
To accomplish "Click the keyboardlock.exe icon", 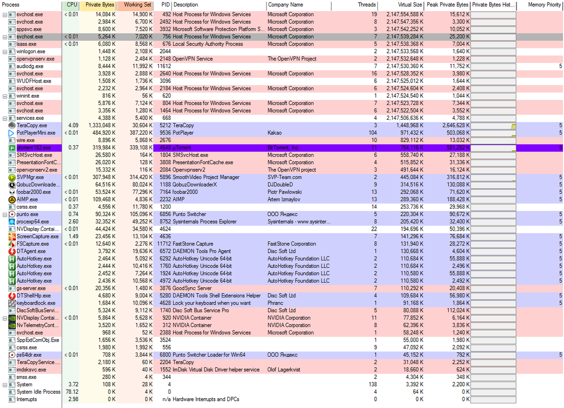I will pyautogui.click(x=12, y=303).
